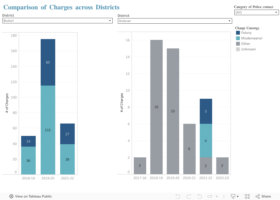280x200 pixels.
Task: Open the Boston District dropdown
Action: pos(57,21)
